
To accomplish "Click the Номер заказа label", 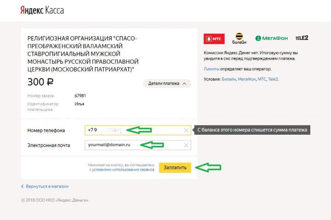I will tap(40, 96).
